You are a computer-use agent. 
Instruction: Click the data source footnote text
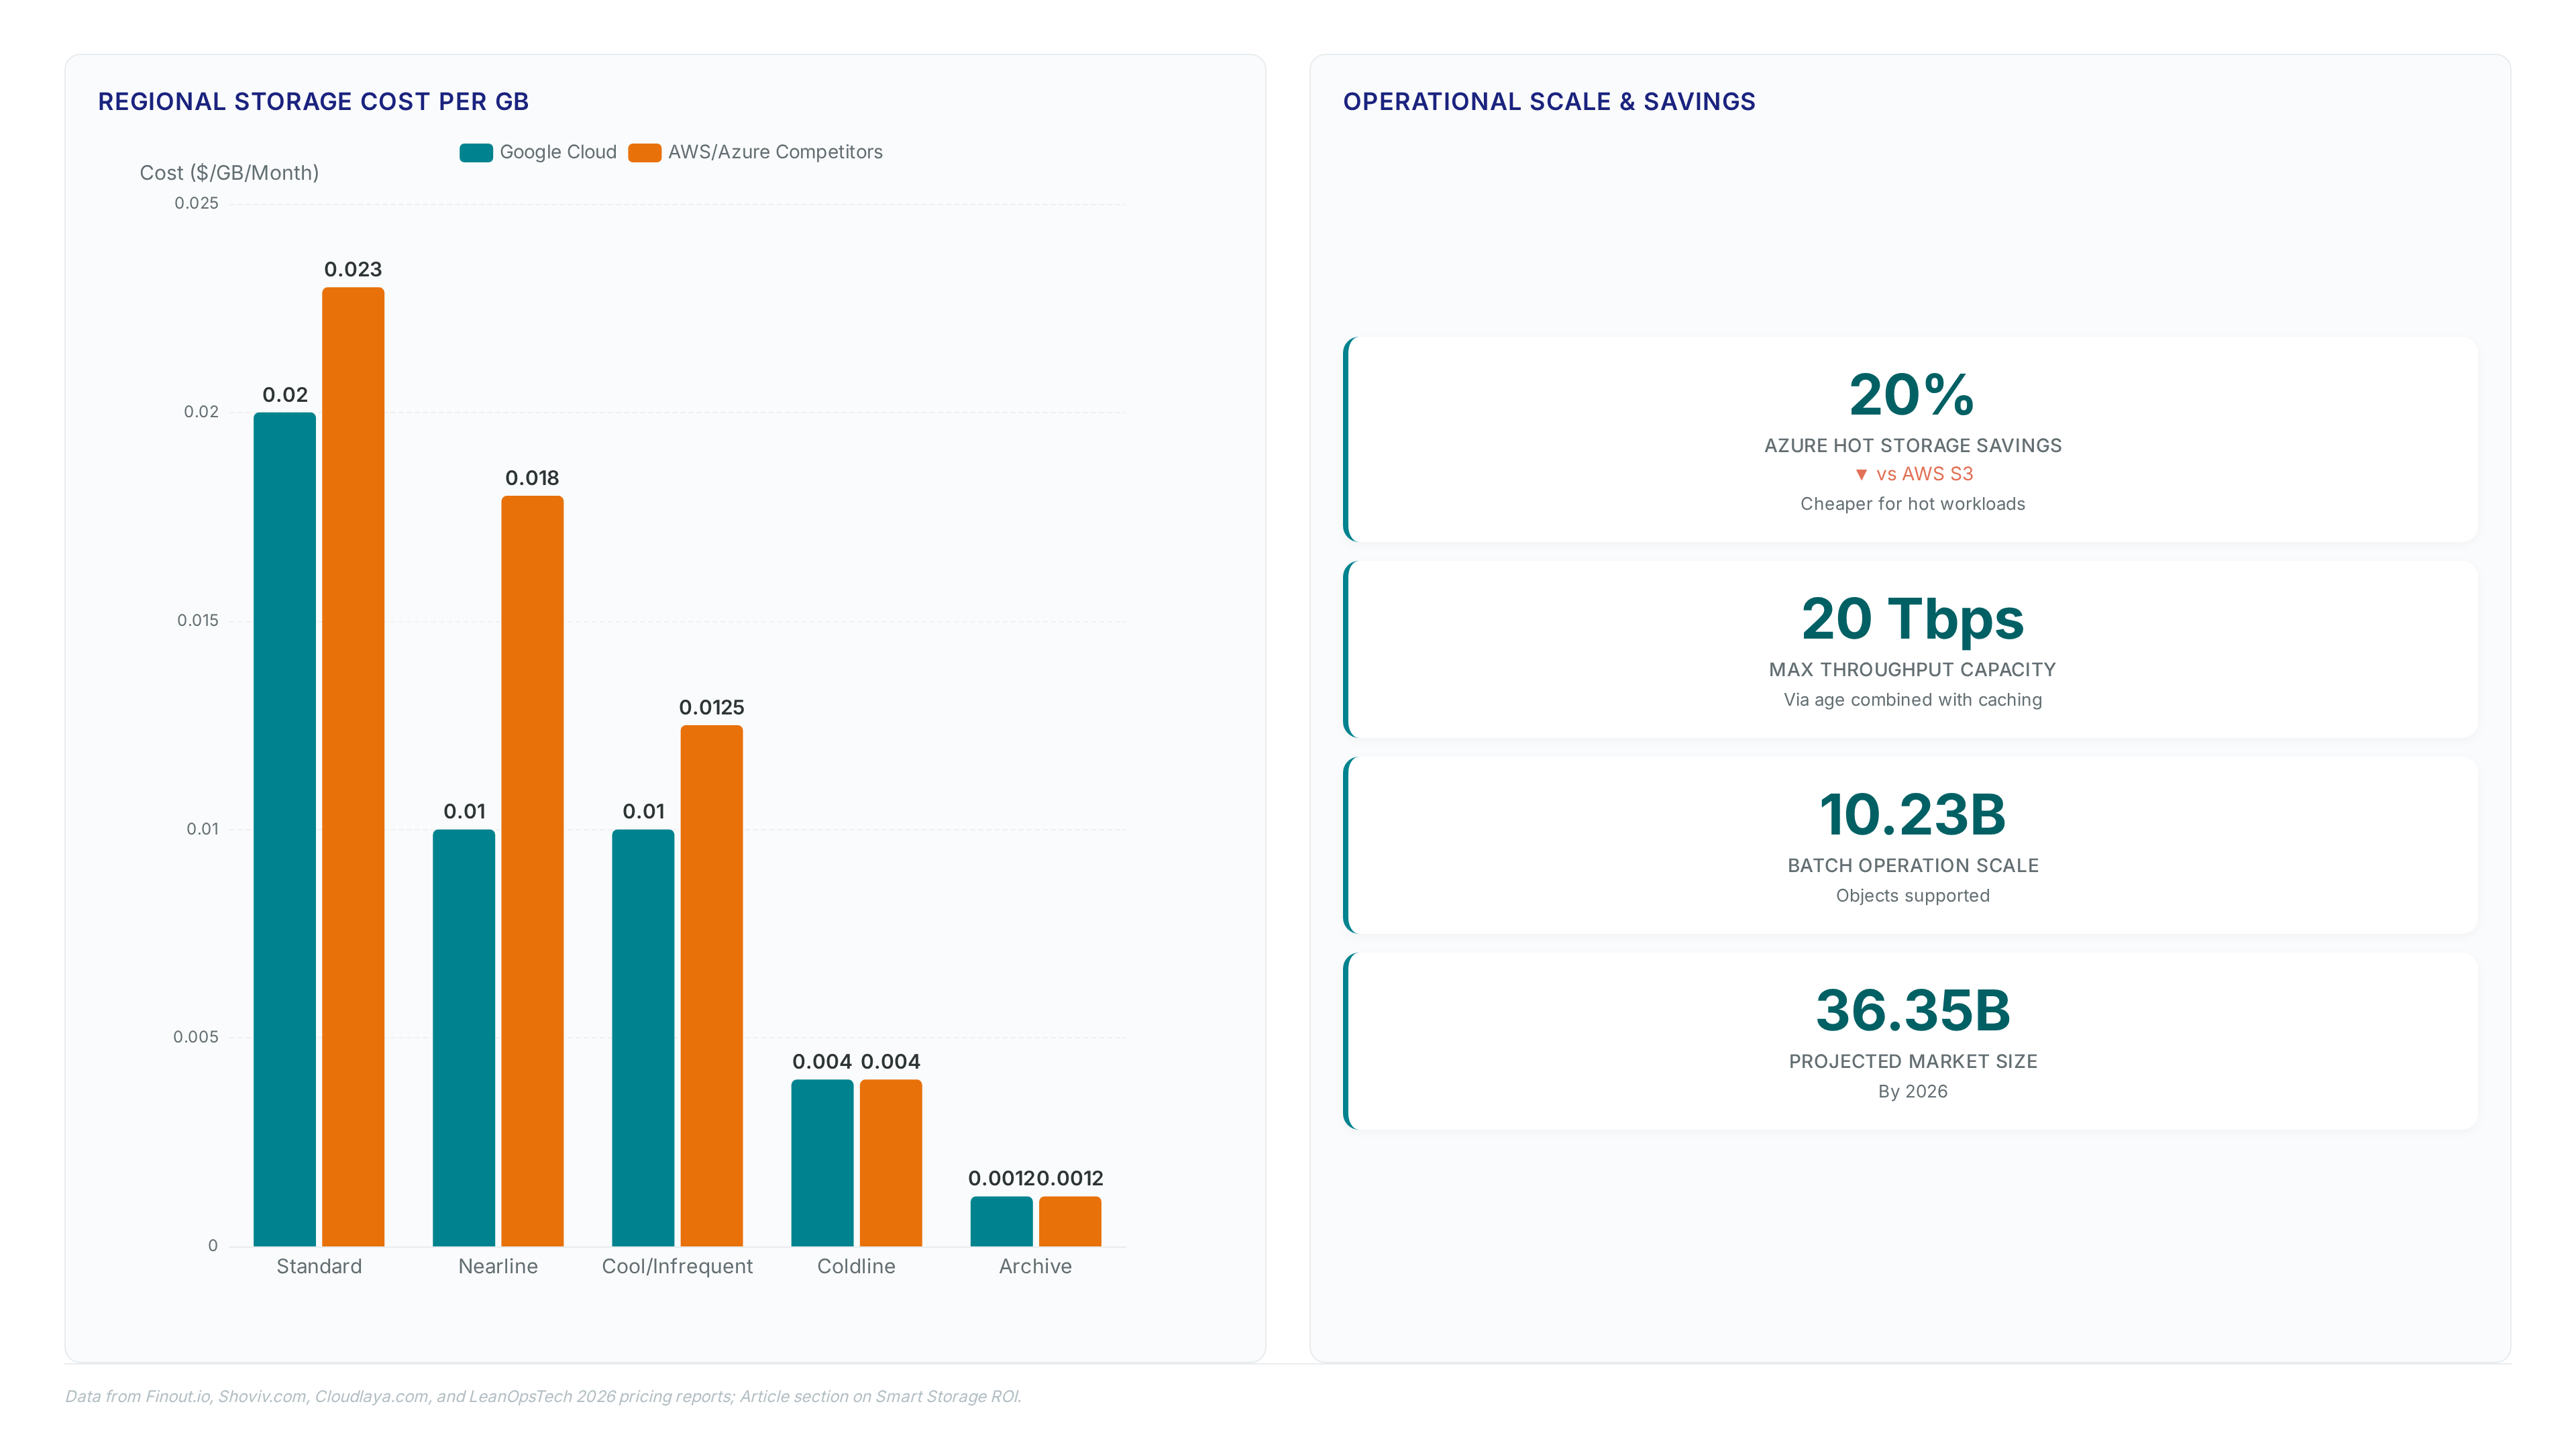[543, 1396]
